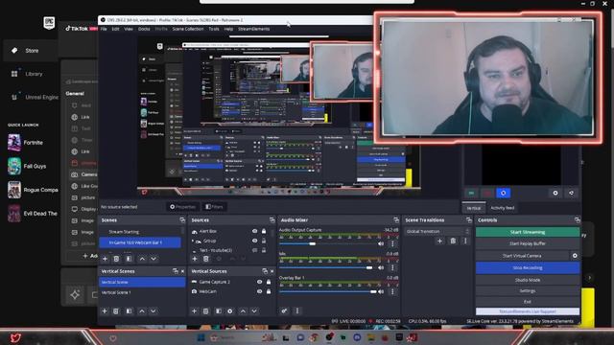This screenshot has width=614, height=345.
Task: Expand Group source in Sources list
Action: click(192, 241)
